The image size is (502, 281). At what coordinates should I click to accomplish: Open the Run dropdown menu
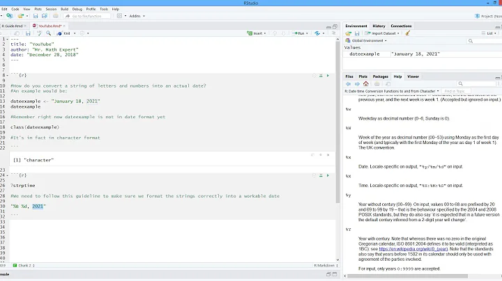[x=307, y=33]
